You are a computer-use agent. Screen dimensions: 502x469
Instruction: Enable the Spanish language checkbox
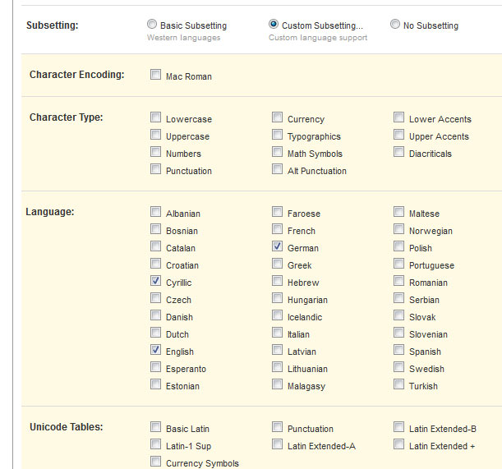click(x=399, y=350)
